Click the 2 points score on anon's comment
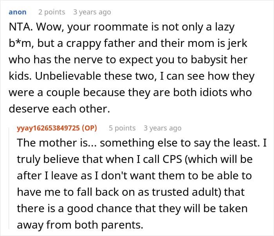Image resolution: width=274 pixels, height=236 pixels. tap(52, 12)
